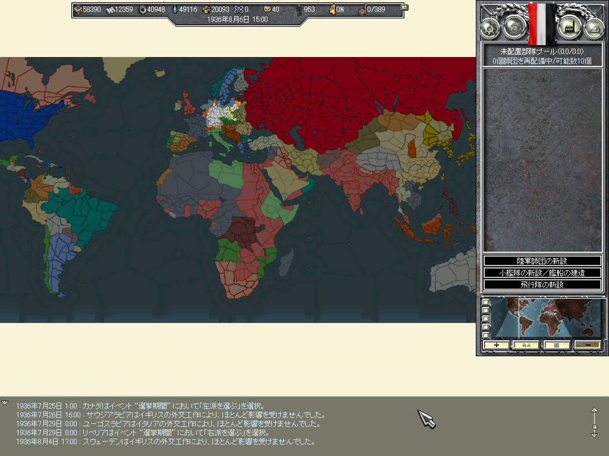Open the statistics bar-chart button under minimap

click(526, 345)
